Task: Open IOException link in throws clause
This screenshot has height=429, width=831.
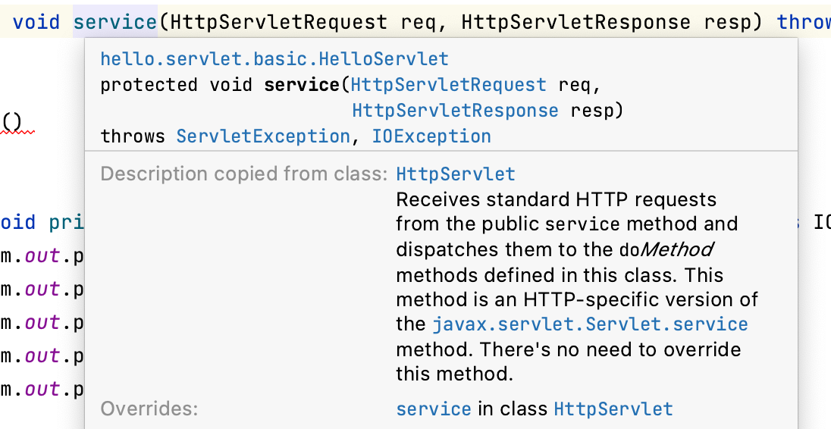Action: pos(431,136)
